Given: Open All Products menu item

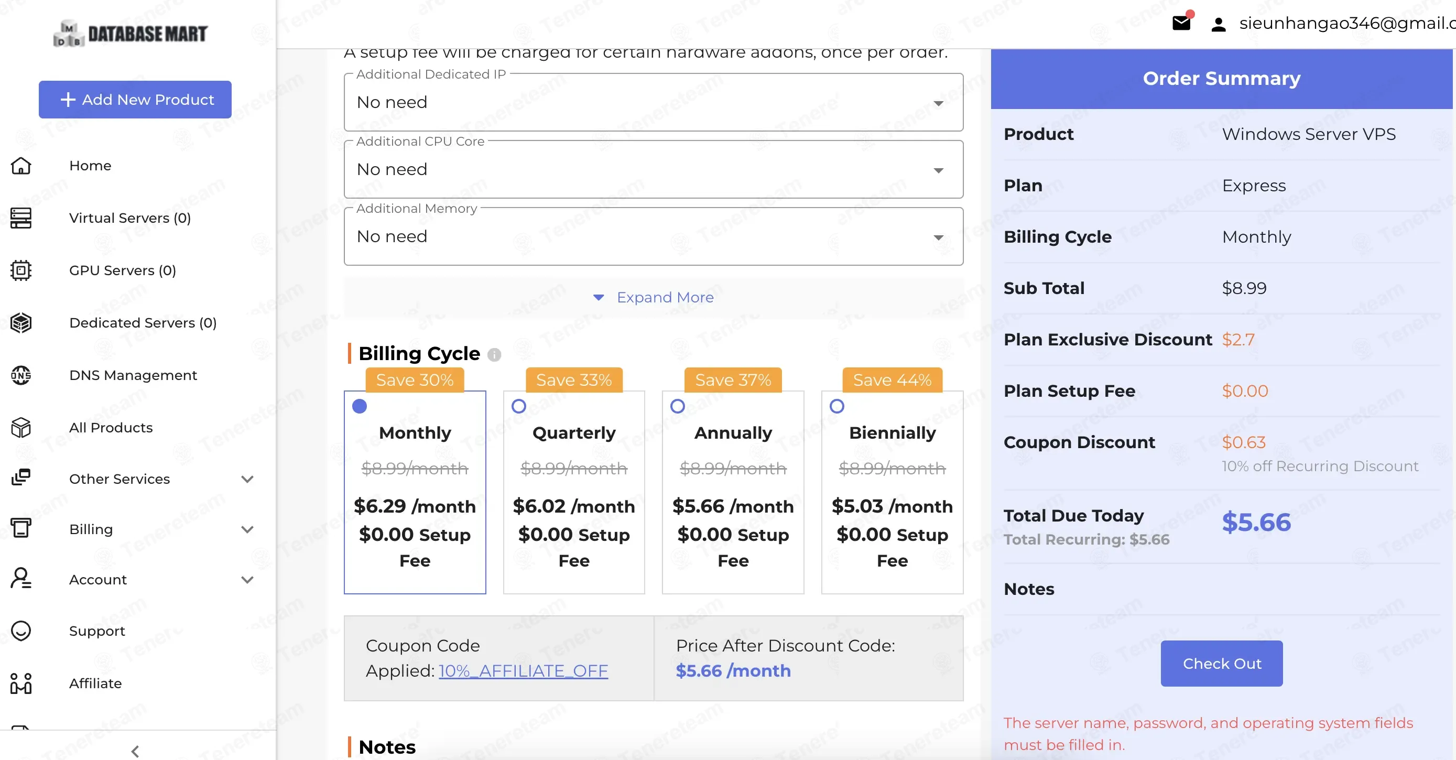Looking at the screenshot, I should [x=111, y=428].
